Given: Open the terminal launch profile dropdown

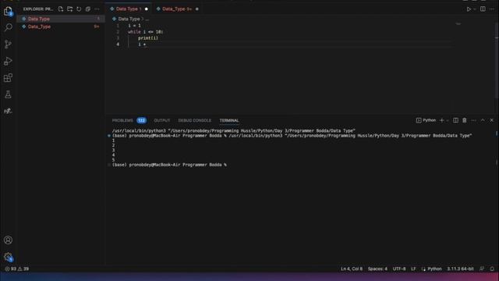Looking at the screenshot, I should pyautogui.click(x=448, y=120).
